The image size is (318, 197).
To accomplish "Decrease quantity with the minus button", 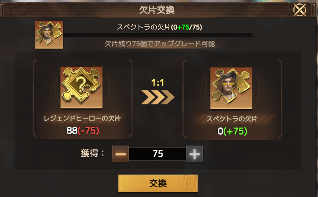I will 120,154.
